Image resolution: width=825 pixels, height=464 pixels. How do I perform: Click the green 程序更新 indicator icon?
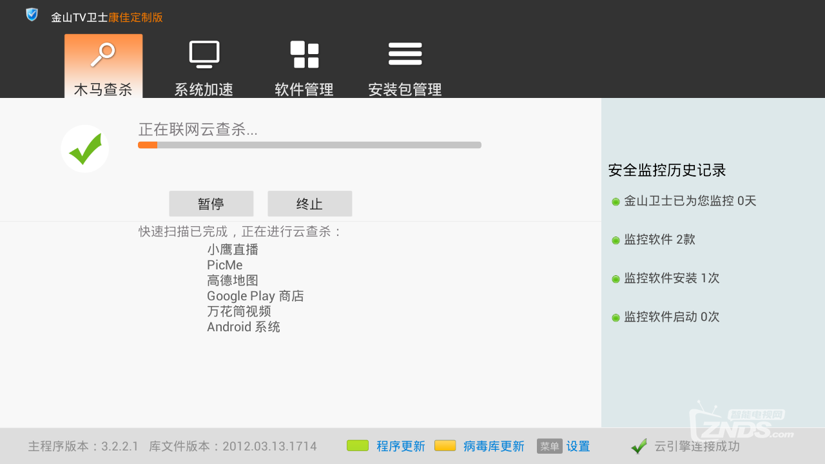[x=358, y=445]
